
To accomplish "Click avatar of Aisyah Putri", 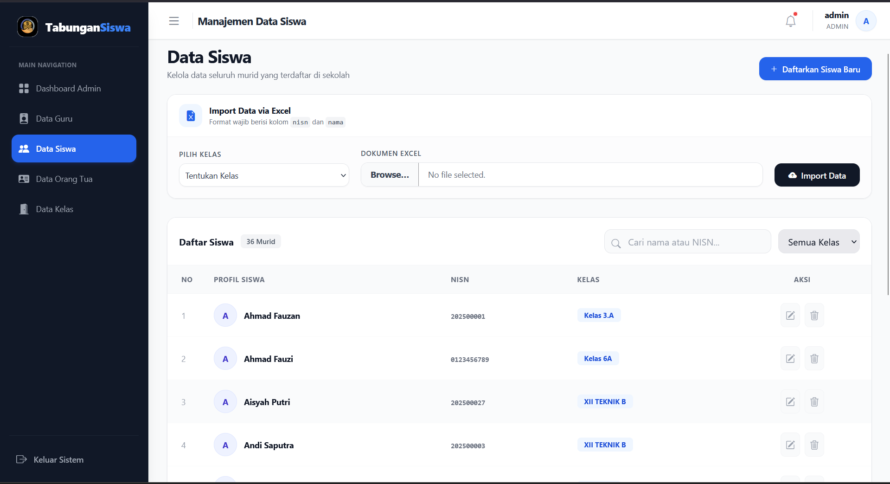I will coord(225,402).
